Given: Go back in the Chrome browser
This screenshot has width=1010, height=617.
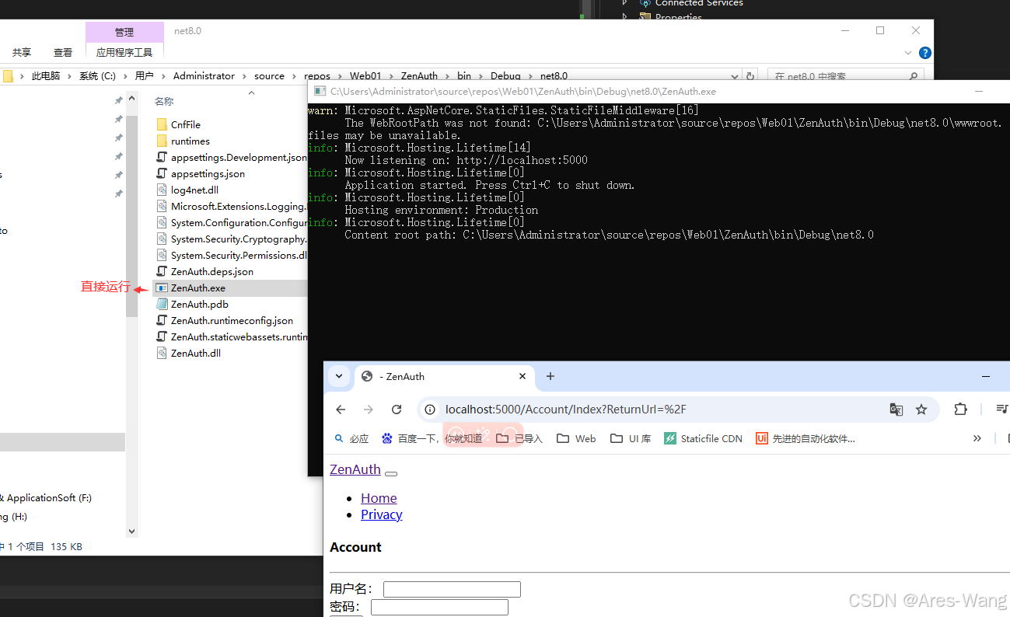Looking at the screenshot, I should point(341,410).
